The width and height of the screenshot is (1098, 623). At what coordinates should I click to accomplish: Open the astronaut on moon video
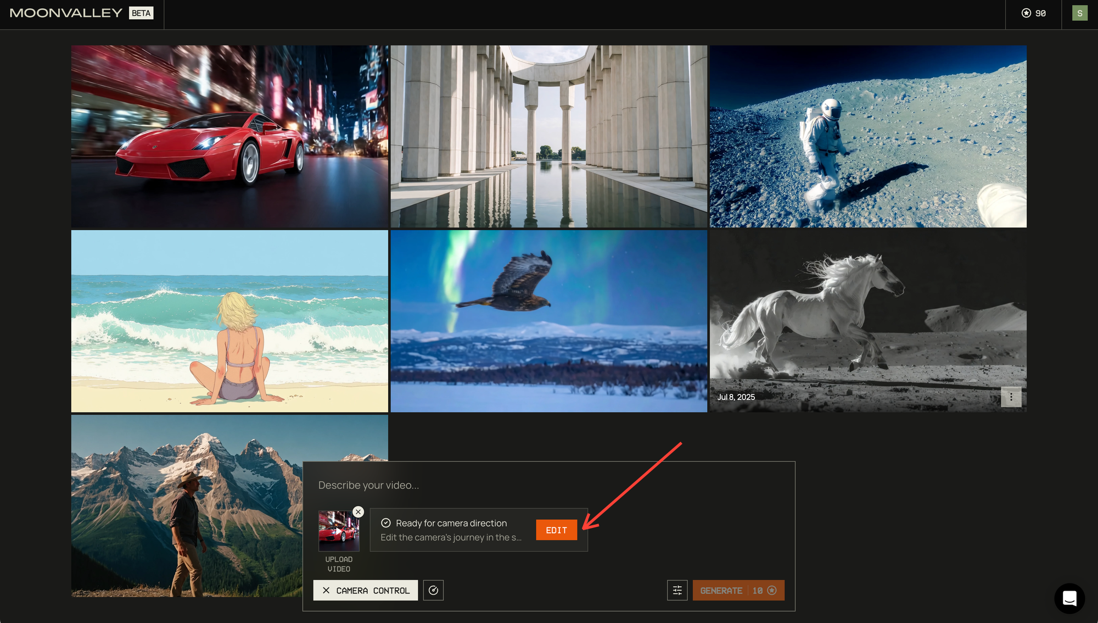[x=868, y=136]
